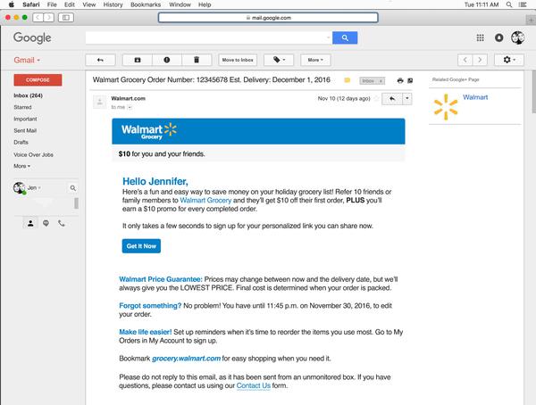
Task: Toggle the star on this message
Action: coord(378,99)
